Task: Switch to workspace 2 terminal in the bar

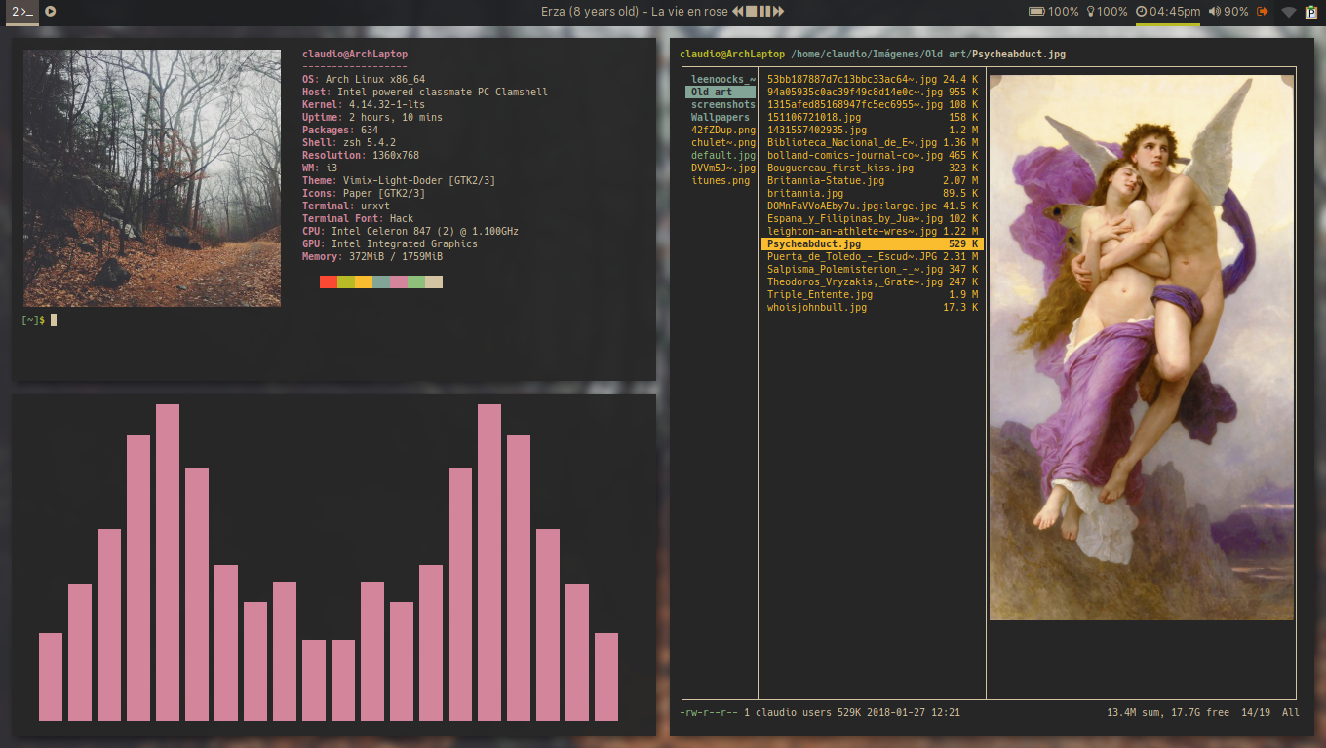Action: (x=20, y=12)
